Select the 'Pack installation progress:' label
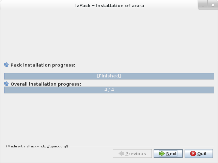218x163 pixels. click(43, 65)
